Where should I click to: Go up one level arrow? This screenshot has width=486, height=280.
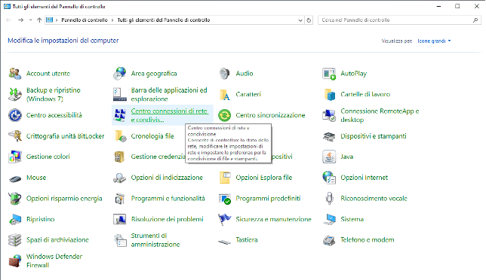(x=39, y=20)
